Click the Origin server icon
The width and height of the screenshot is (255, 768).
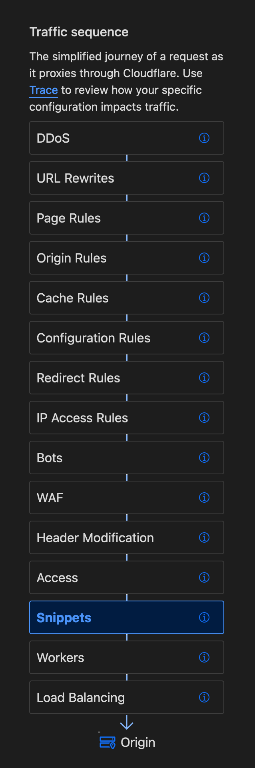click(x=107, y=742)
